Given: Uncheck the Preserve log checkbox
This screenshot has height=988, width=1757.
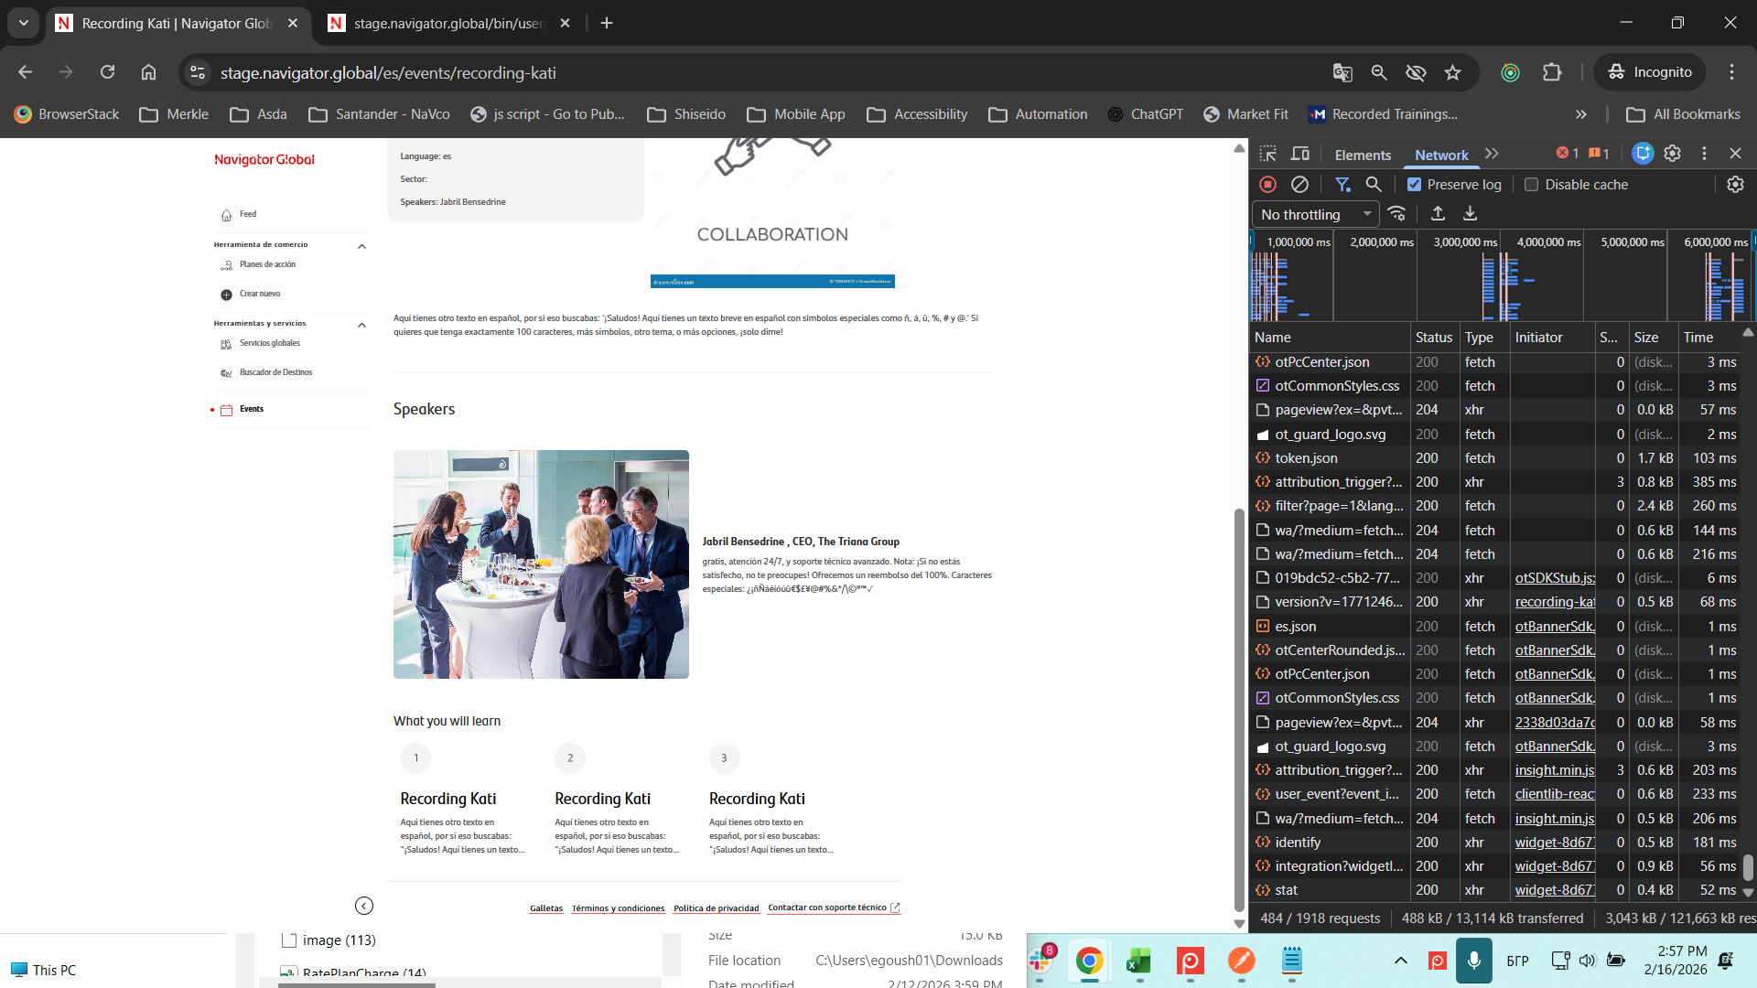Looking at the screenshot, I should tap(1415, 185).
